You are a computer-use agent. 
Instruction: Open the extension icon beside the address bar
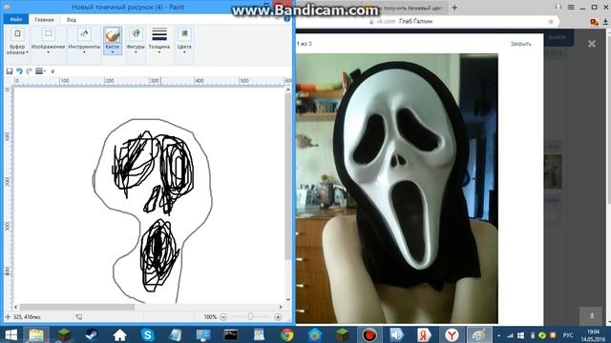tap(594, 22)
